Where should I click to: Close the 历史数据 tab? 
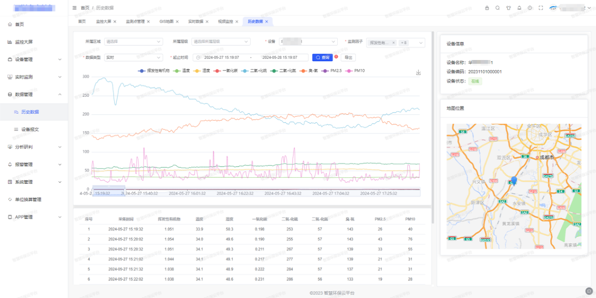click(x=267, y=22)
